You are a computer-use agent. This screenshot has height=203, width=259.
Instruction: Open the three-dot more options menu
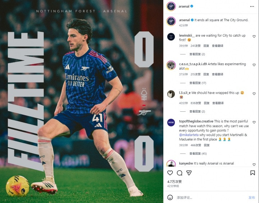tap(252, 6)
